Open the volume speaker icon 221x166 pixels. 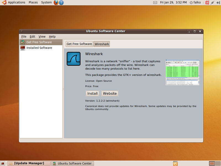(x=218, y=2)
